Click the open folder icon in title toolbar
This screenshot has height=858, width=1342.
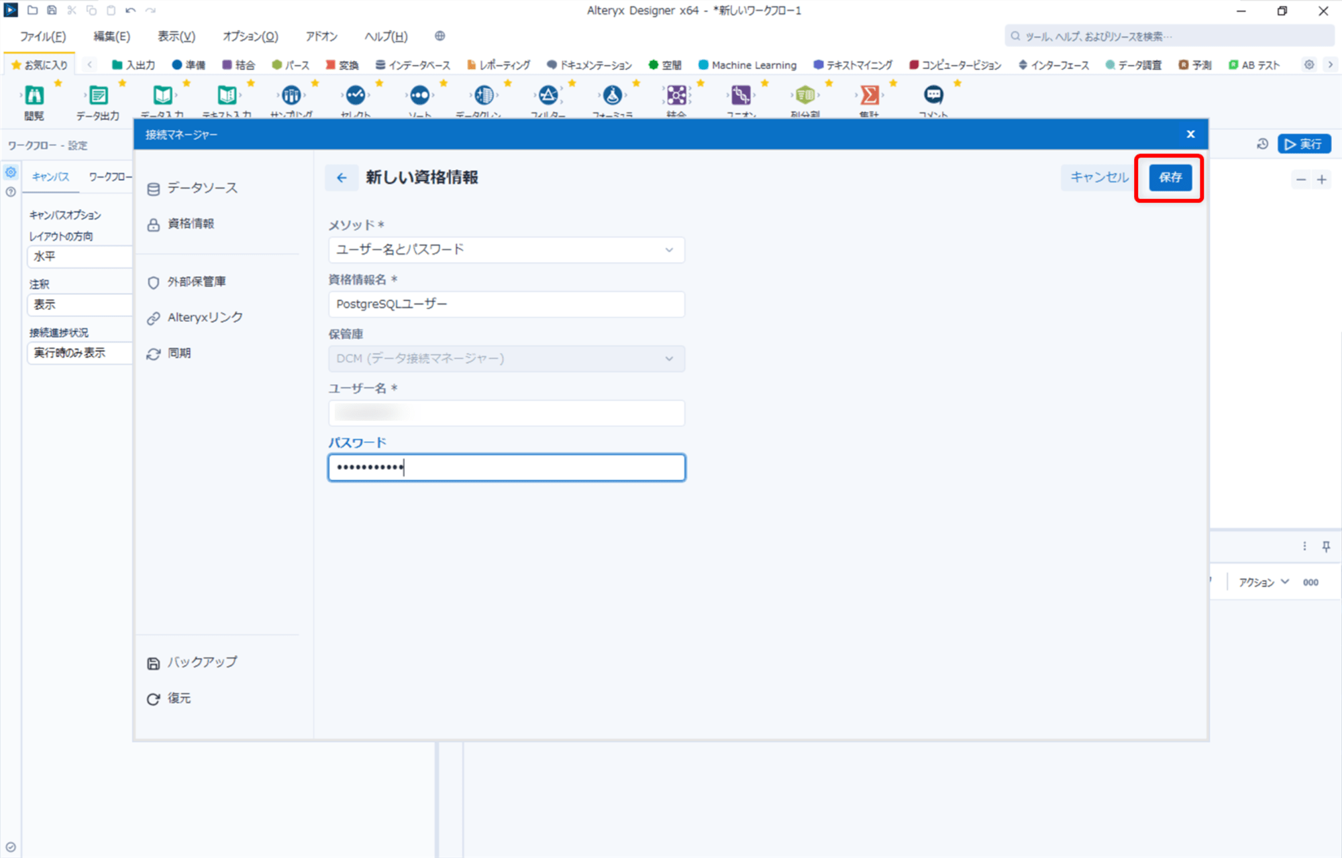[x=32, y=11]
